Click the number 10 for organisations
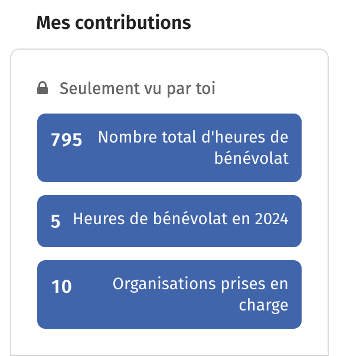 [61, 286]
